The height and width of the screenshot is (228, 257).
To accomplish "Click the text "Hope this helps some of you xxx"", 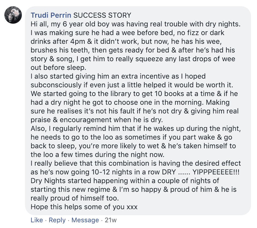I will [x=84, y=207].
